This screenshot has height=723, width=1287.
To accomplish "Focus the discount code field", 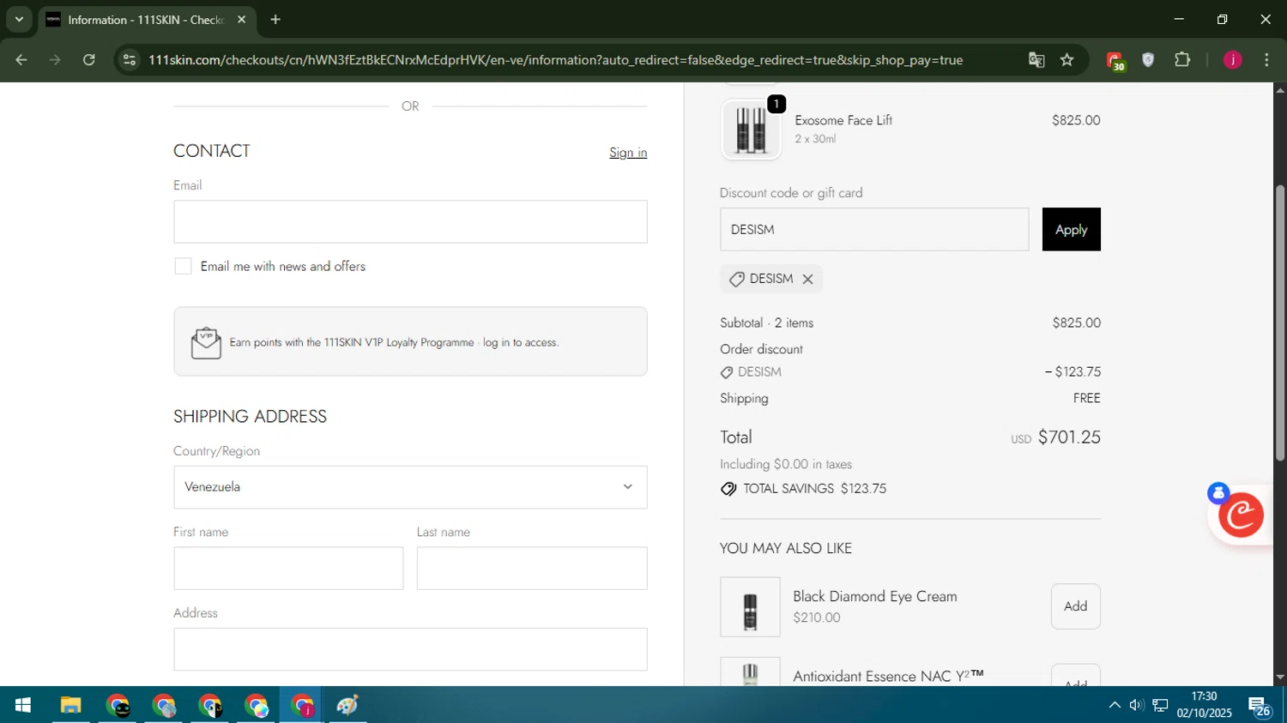I will coord(874,230).
